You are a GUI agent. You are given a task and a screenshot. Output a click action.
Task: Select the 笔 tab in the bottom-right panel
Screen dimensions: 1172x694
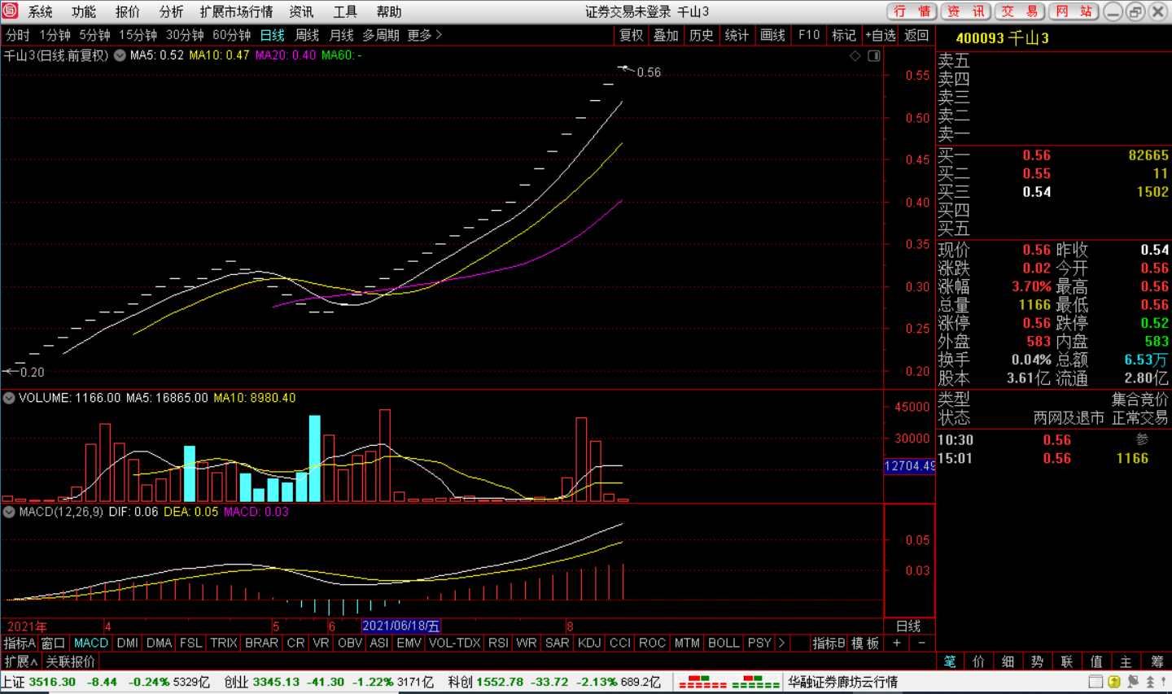click(x=950, y=661)
